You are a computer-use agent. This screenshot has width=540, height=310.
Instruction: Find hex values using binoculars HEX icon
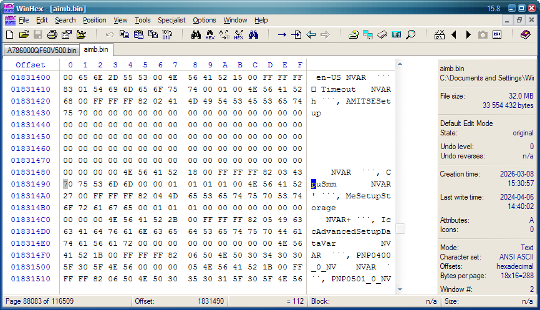[210, 34]
